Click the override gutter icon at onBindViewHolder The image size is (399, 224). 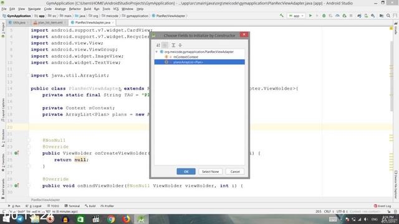16,185
